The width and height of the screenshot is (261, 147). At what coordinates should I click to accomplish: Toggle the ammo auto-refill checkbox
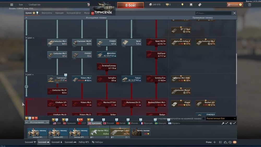(x=234, y=123)
